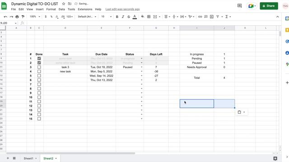Screen dimensions: 289x162
Task: Open the paste options dropdown arrow
Action: pyautogui.click(x=244, y=112)
